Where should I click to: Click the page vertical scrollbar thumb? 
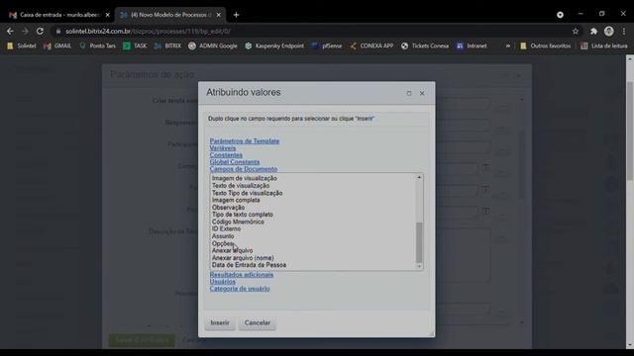click(x=630, y=132)
